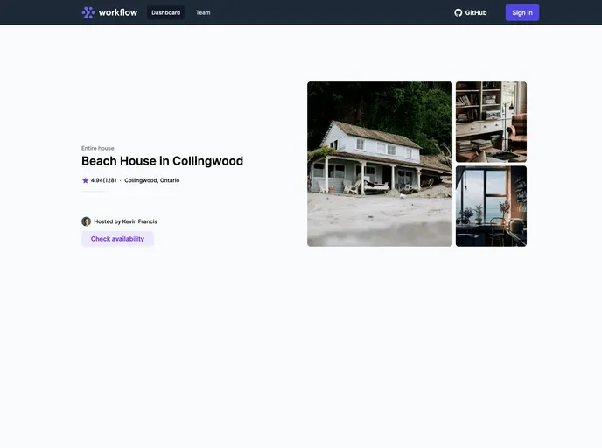Viewport: 602px width, 448px height.
Task: Click the 4.94 rating score
Action: [x=97, y=180]
